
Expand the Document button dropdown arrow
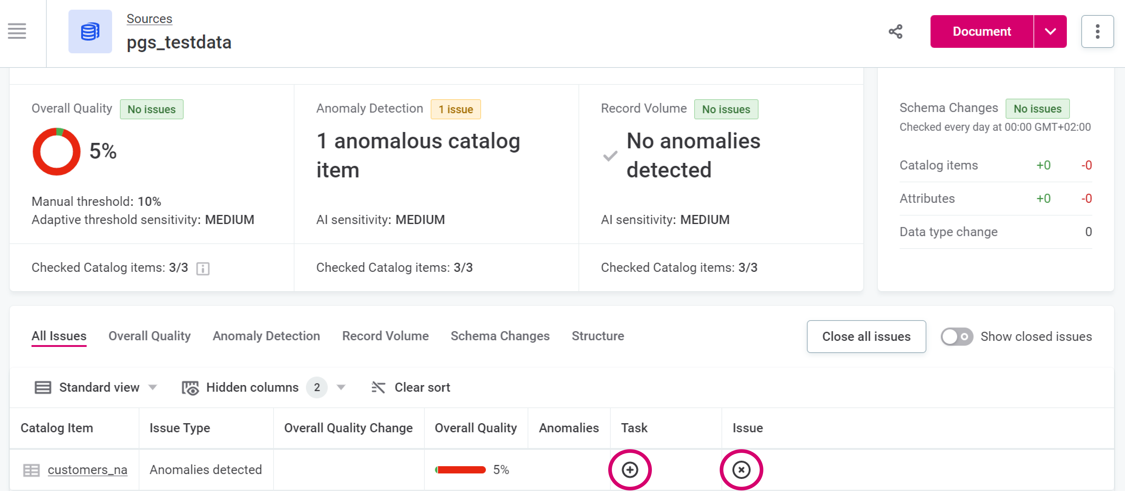click(x=1050, y=31)
